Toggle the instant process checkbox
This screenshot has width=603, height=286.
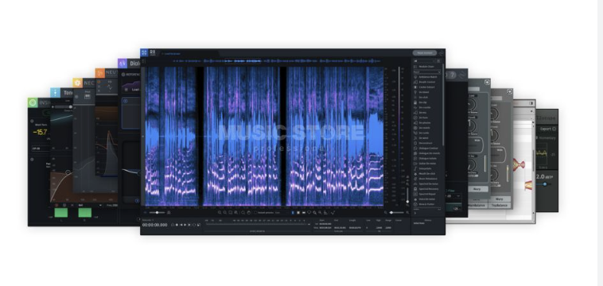click(255, 212)
